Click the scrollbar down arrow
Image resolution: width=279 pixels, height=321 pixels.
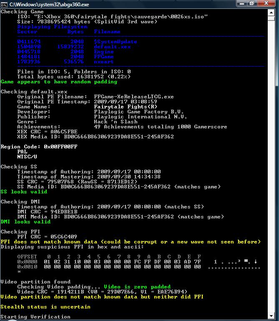point(271,316)
